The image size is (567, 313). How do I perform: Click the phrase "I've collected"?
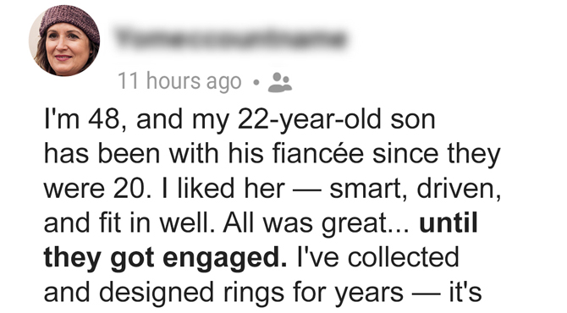(x=378, y=258)
